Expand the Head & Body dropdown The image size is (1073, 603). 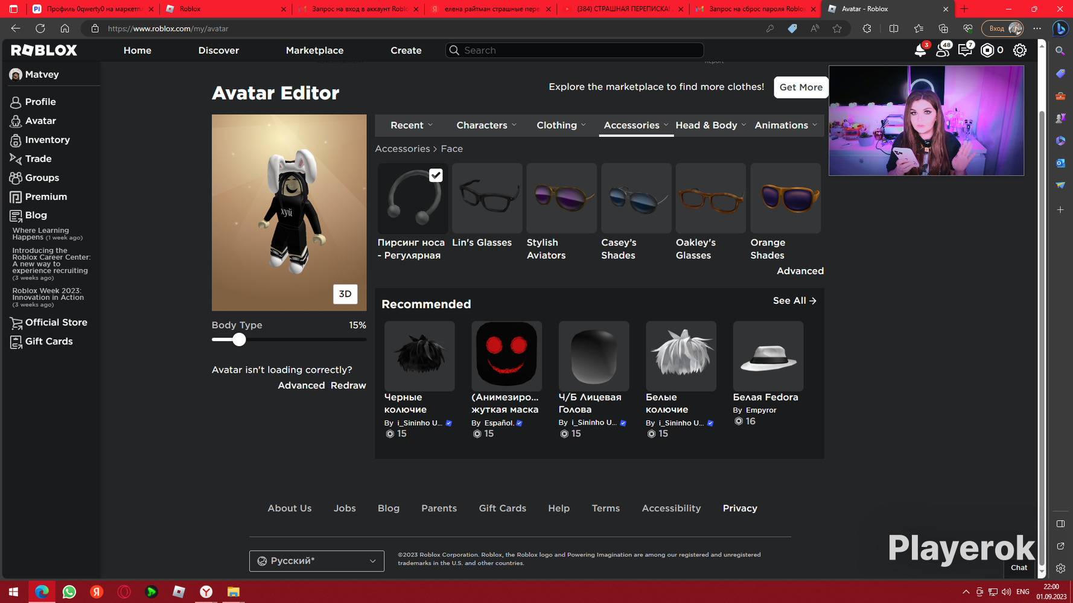click(711, 125)
